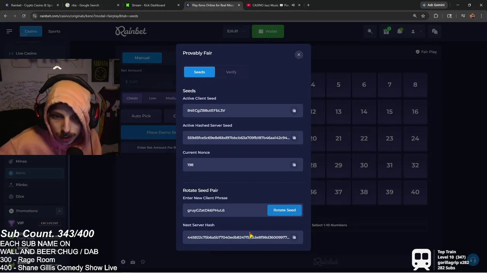
Task: Click the Auto Pick button
Action: coord(141,116)
